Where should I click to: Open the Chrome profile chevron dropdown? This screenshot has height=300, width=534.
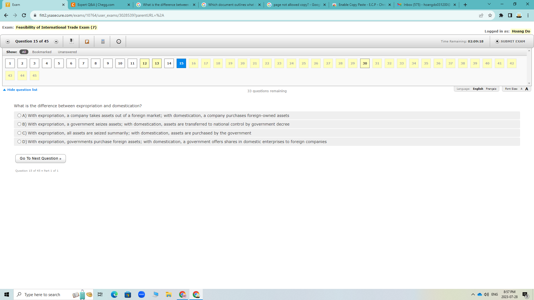coord(489,4)
